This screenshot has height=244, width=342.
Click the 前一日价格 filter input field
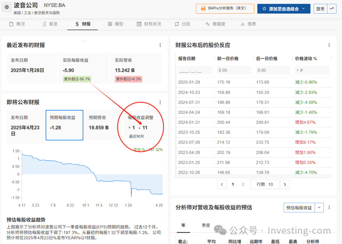(x=234, y=70)
